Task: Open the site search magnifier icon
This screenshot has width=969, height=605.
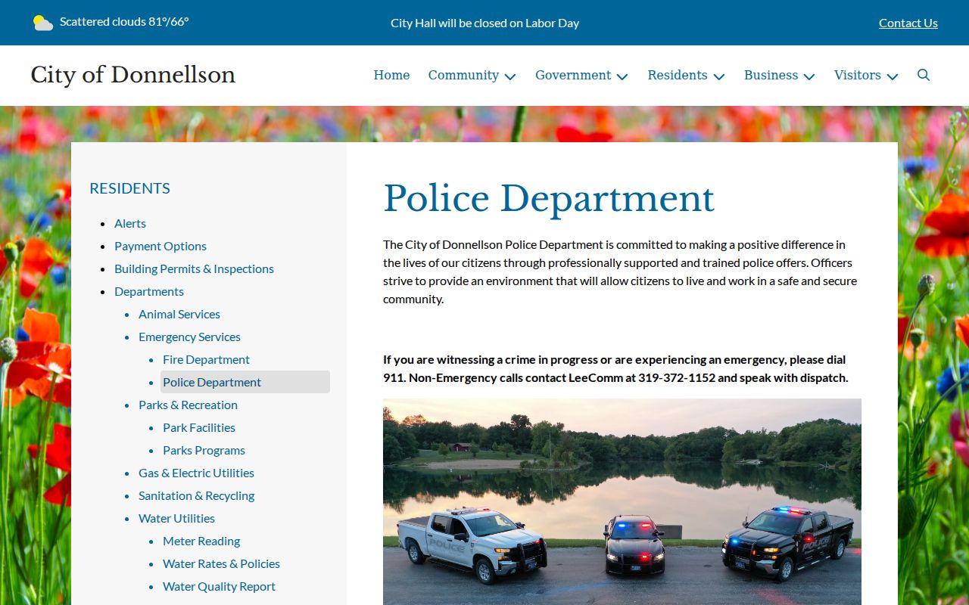Action: tap(924, 75)
